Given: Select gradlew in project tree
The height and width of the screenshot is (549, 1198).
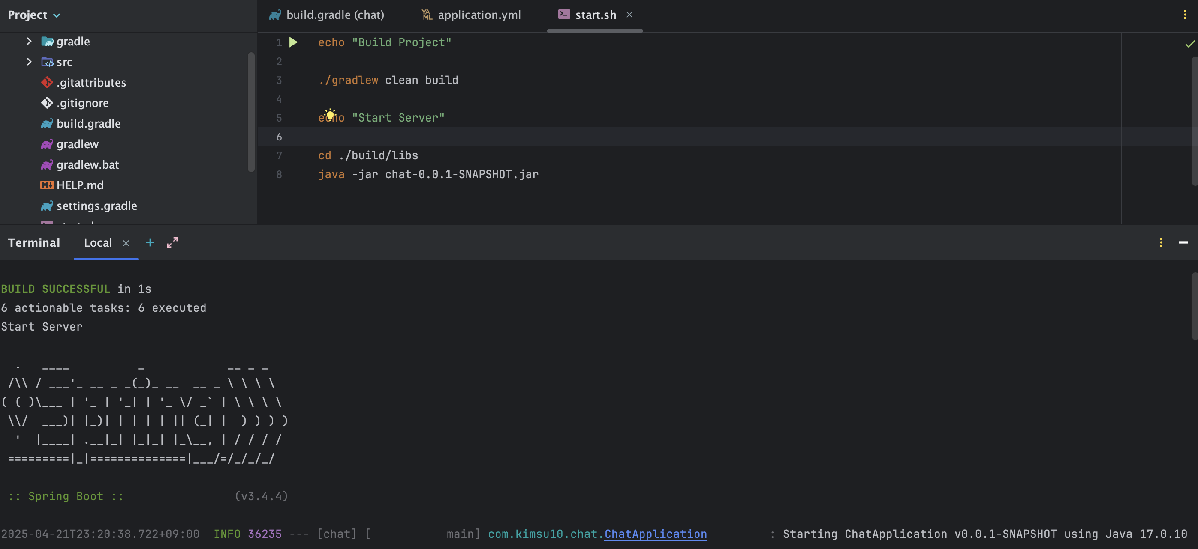Looking at the screenshot, I should coord(78,144).
